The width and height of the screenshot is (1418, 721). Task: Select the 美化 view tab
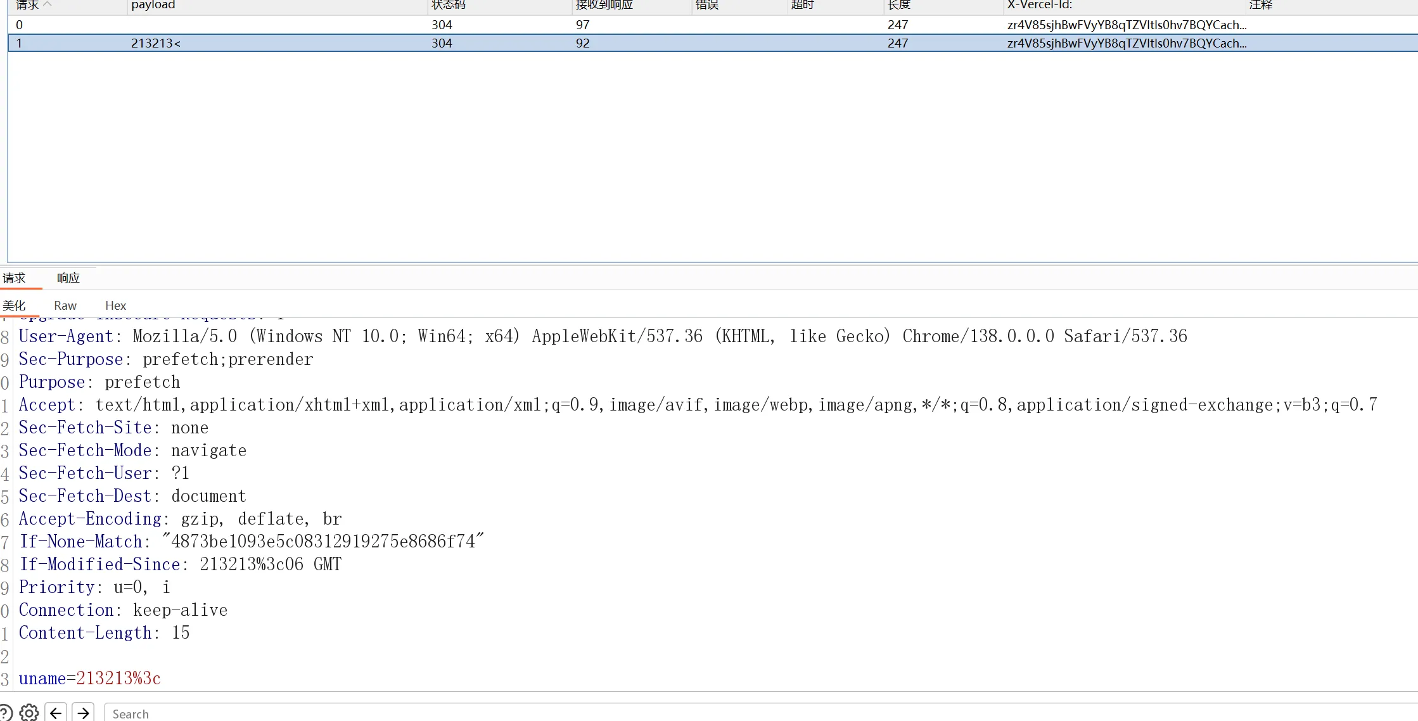pyautogui.click(x=14, y=305)
